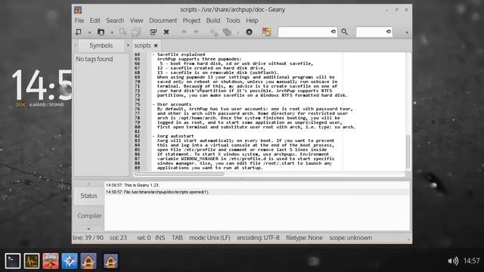Open the New file template dropdown arrow
This screenshot has width=484, height=272.
89,32
